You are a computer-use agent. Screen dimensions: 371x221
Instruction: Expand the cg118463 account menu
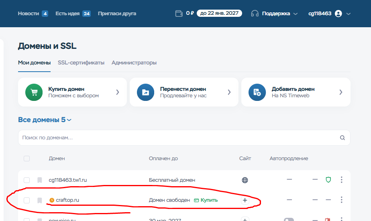329,14
